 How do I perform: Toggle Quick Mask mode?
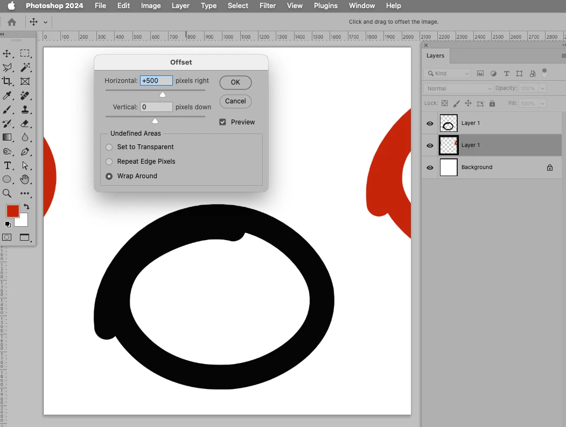point(7,237)
